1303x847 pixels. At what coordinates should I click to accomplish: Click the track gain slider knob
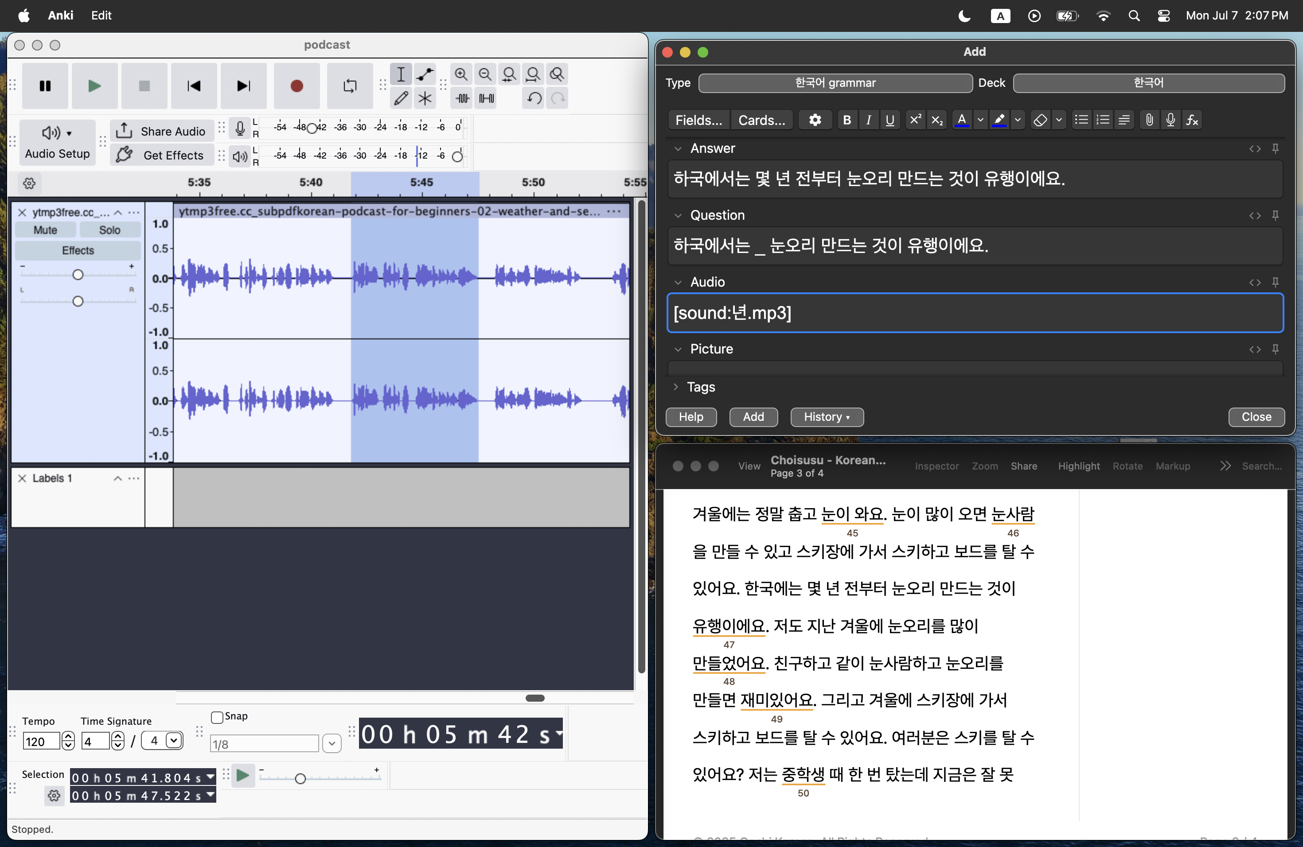pyautogui.click(x=78, y=275)
